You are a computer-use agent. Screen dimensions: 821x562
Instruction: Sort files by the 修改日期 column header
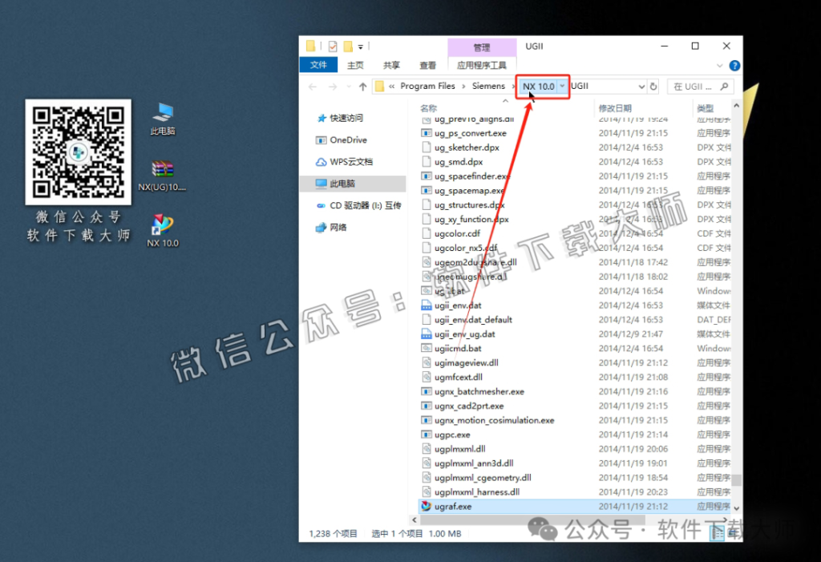615,106
